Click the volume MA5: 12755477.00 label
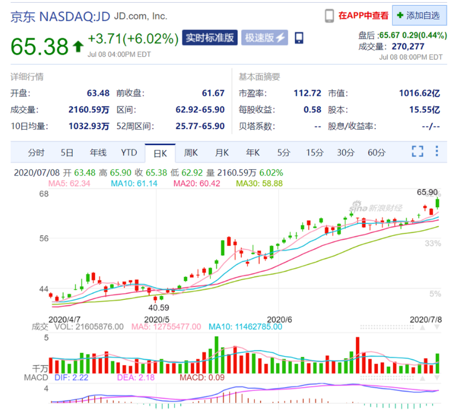 166,327
